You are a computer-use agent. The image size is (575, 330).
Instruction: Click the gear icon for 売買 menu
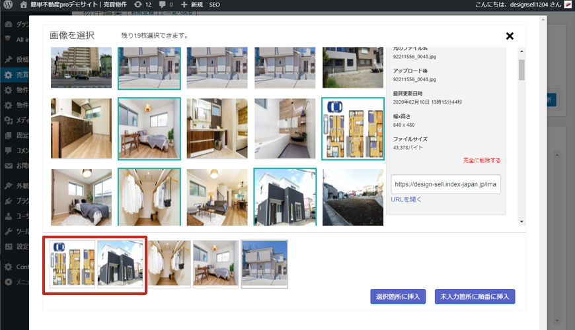(8, 75)
